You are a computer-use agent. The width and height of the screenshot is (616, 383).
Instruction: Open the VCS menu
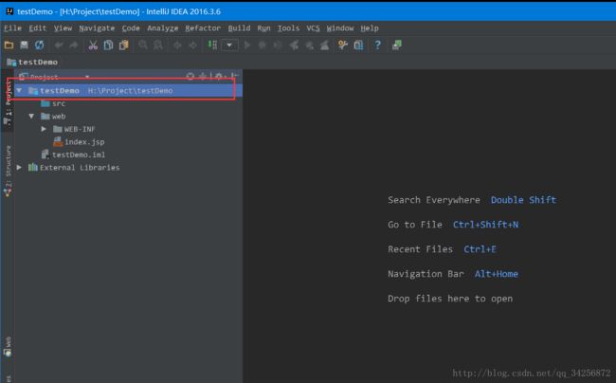coord(313,28)
